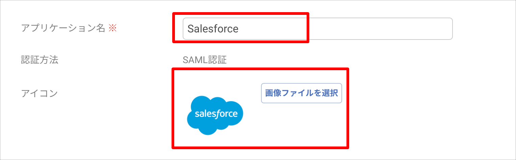Click the word SAML in the authentication value
The height and width of the screenshot is (160, 516).
coord(195,60)
